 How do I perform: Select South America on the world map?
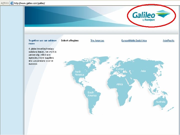(92, 94)
